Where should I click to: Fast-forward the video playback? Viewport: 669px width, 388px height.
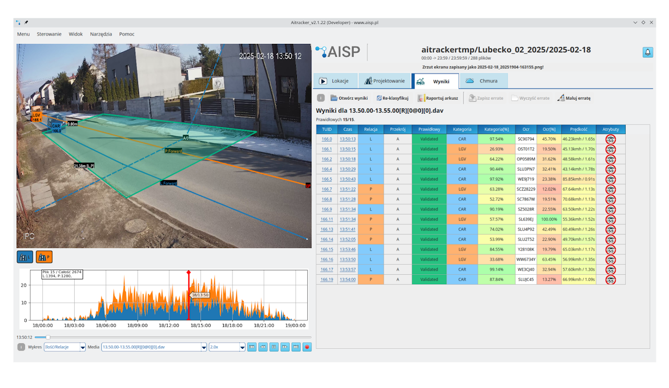pos(285,347)
